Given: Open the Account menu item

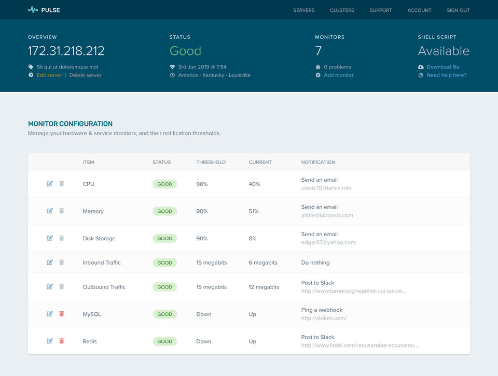Looking at the screenshot, I should (x=419, y=10).
